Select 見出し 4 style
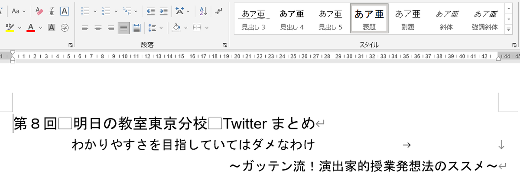This screenshot has height=177, width=520. pos(292,19)
